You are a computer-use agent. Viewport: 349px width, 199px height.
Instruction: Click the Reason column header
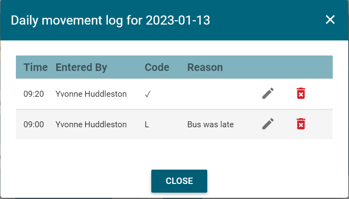[x=205, y=67]
